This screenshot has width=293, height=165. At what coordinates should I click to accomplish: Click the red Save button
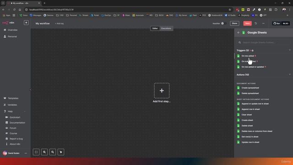point(247,23)
